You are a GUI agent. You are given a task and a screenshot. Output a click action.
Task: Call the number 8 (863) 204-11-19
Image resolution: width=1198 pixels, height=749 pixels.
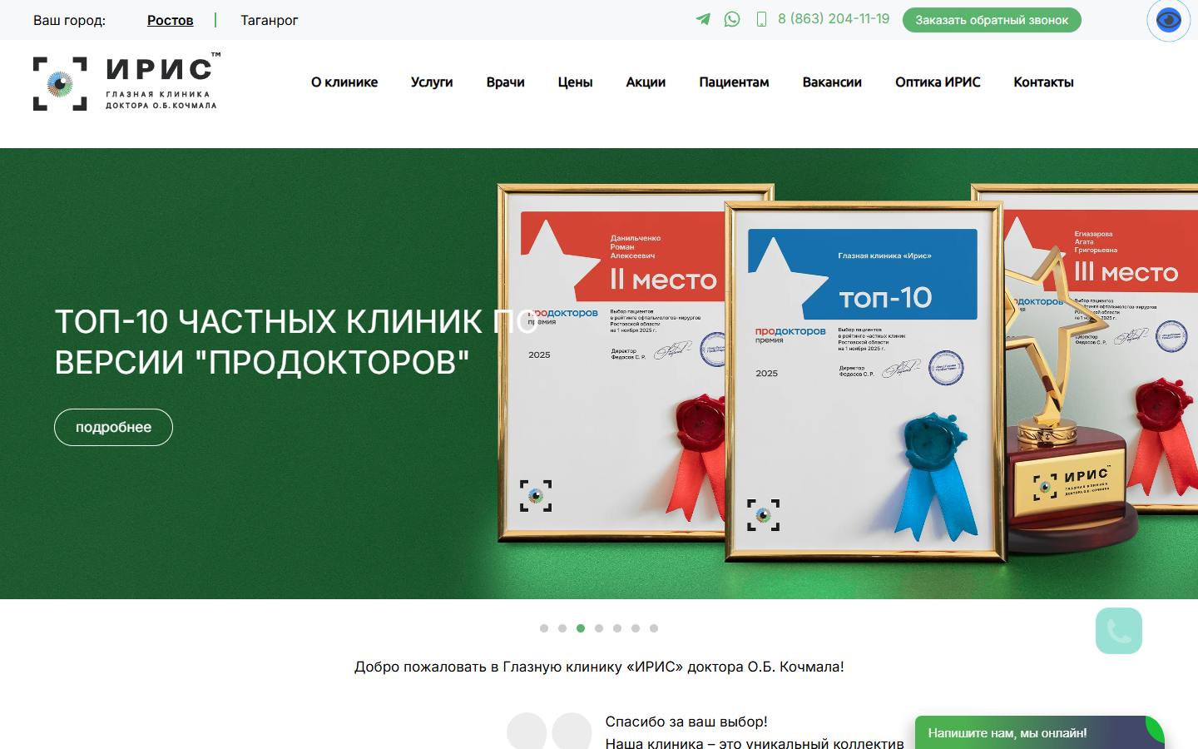click(x=834, y=19)
